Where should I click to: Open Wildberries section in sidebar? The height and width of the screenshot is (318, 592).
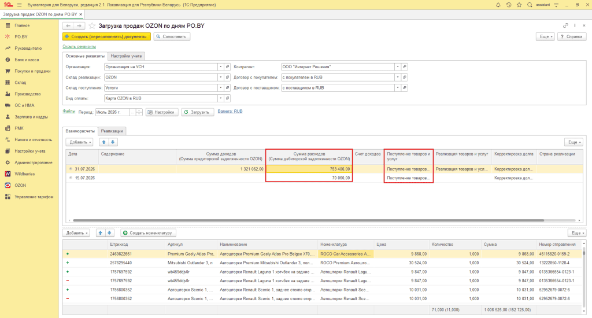[24, 174]
